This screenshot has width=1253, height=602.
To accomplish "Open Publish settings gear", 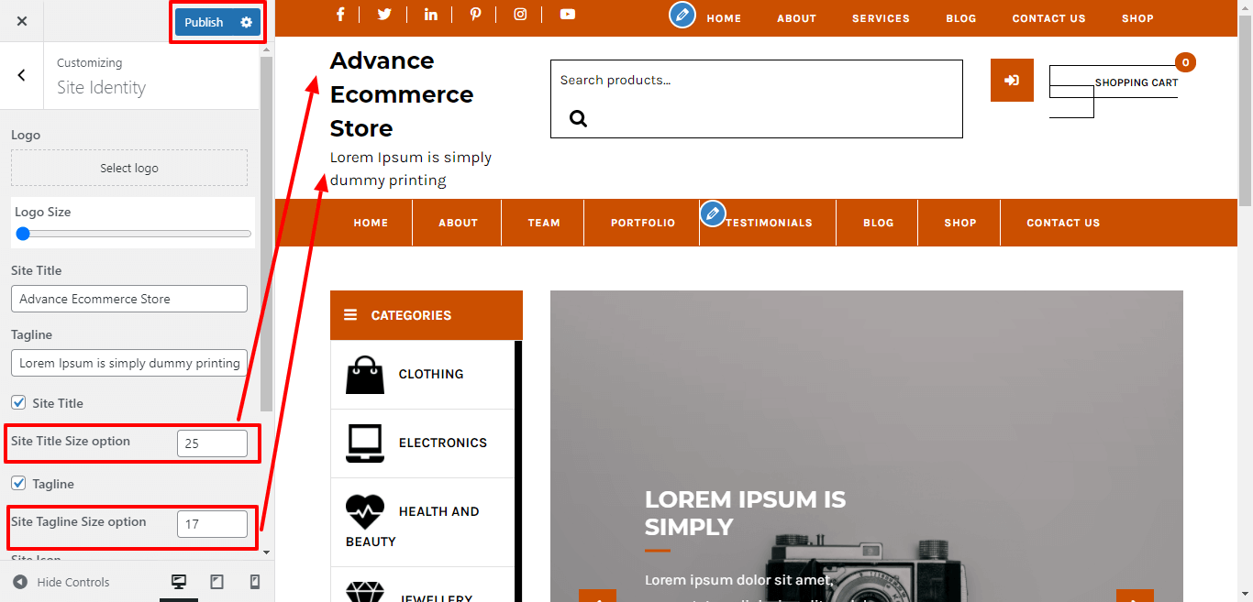I will coord(246,22).
